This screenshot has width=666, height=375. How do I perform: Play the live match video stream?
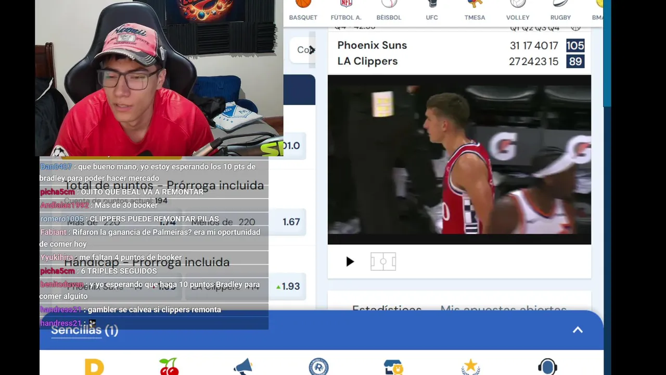coord(350,261)
